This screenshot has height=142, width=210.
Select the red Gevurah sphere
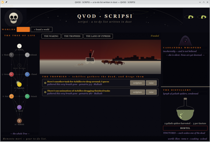12,74
